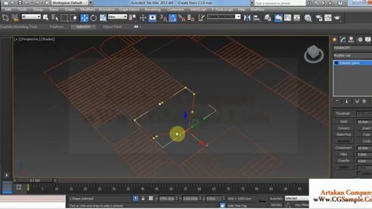Viewport: 372px width, 209px height.
Task: Toggle the 3D Snaps icon
Action: click(x=163, y=18)
